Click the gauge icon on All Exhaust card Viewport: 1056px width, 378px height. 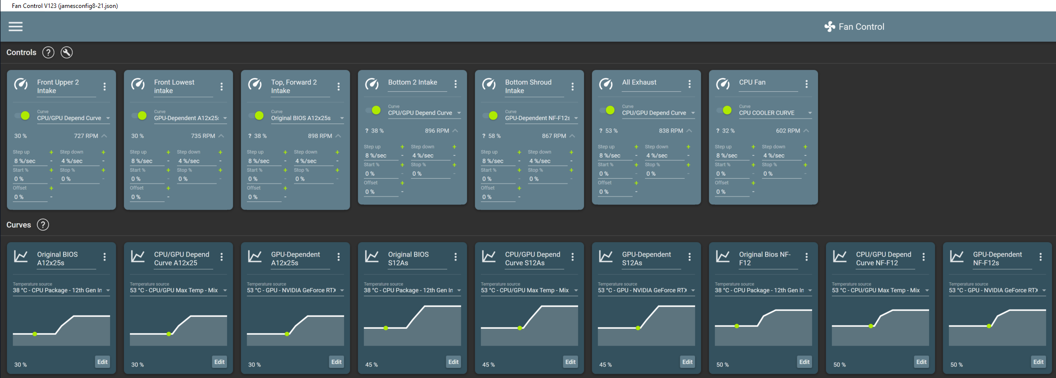(x=606, y=84)
